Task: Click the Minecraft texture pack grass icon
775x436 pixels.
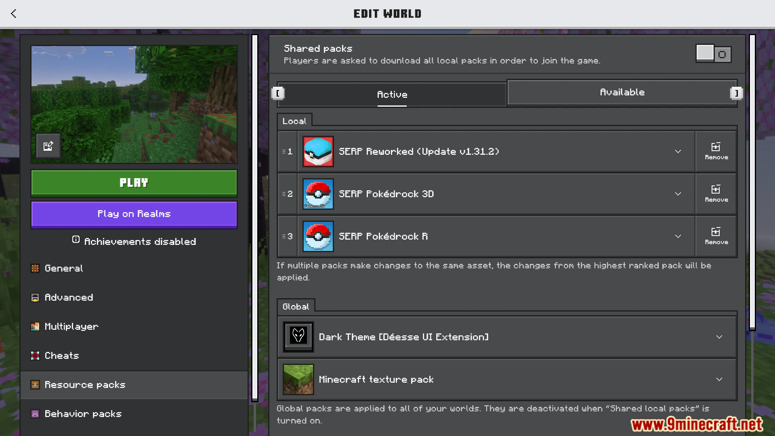Action: tap(298, 379)
